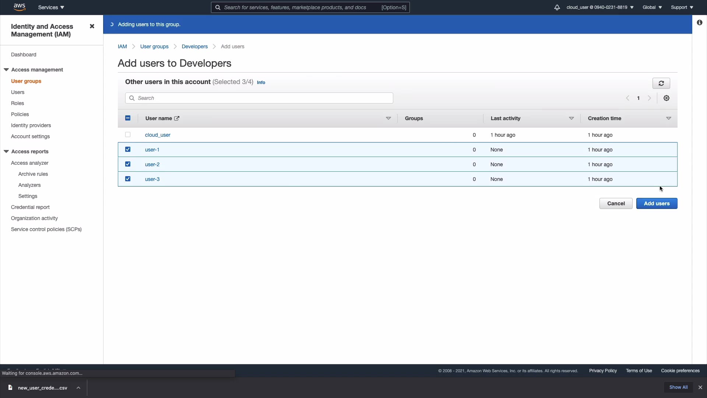Screen dimensions: 707x398
Task: Open the Services dropdown menu
Action: point(51,7)
